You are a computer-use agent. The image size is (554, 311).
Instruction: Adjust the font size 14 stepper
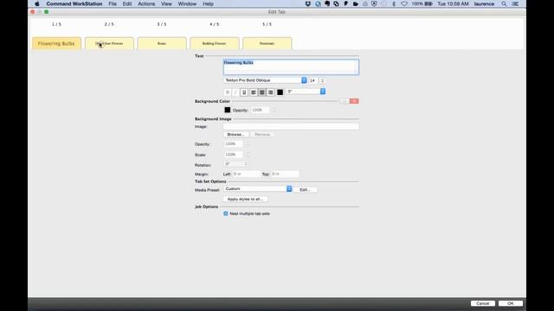tap(322, 80)
